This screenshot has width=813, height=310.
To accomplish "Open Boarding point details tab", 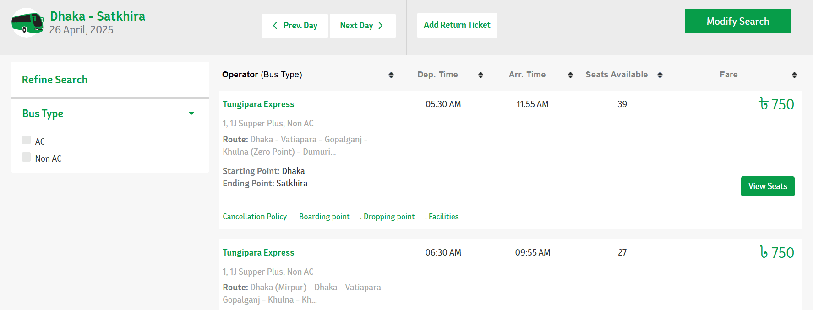I will pos(324,217).
